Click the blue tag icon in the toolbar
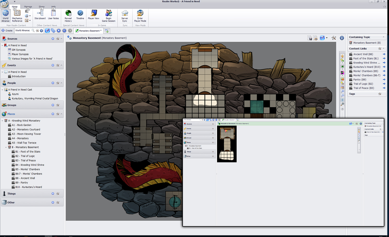 [x=53, y=31]
